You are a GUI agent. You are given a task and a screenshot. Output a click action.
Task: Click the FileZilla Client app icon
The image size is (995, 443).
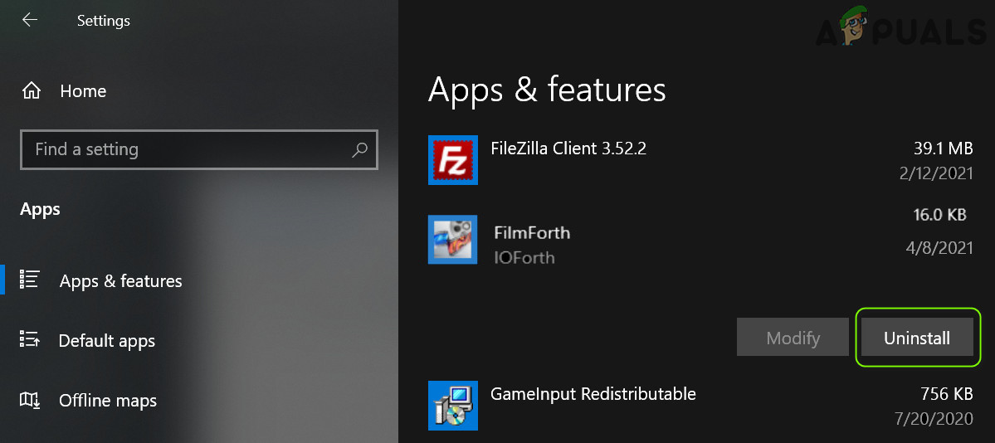coord(452,160)
